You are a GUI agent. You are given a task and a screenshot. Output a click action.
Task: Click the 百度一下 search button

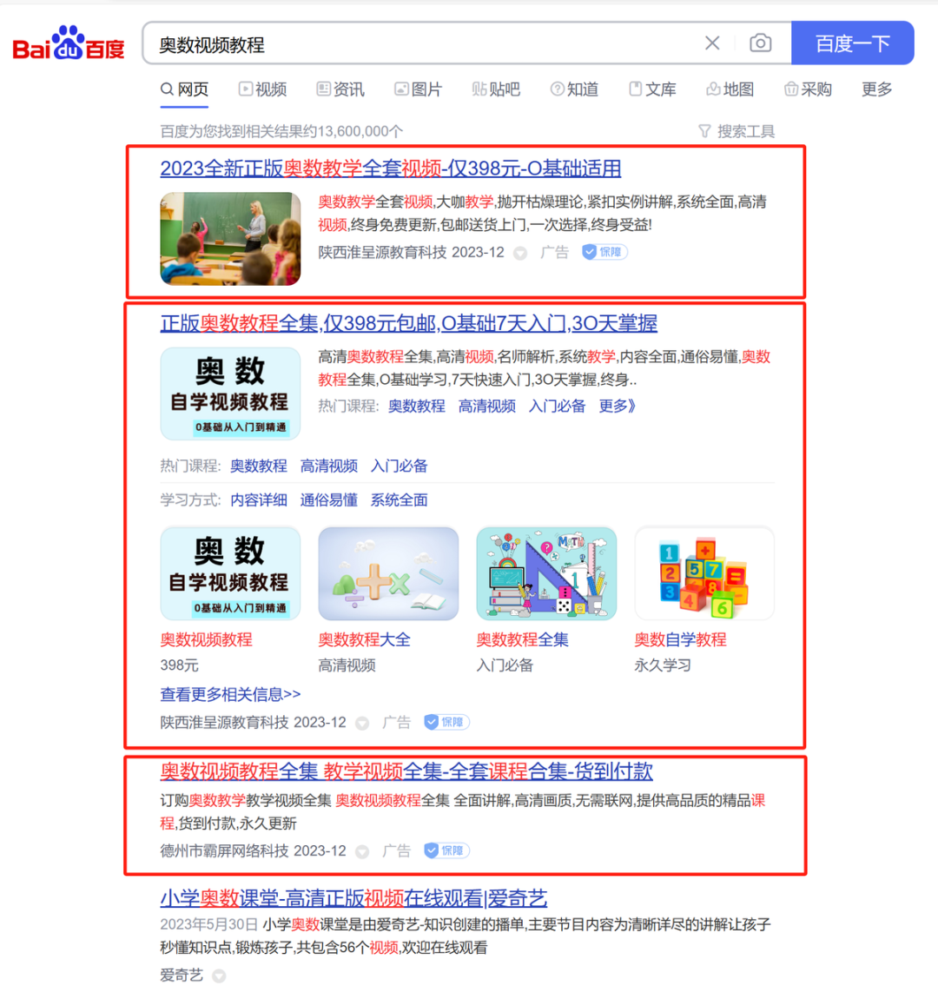(x=853, y=43)
